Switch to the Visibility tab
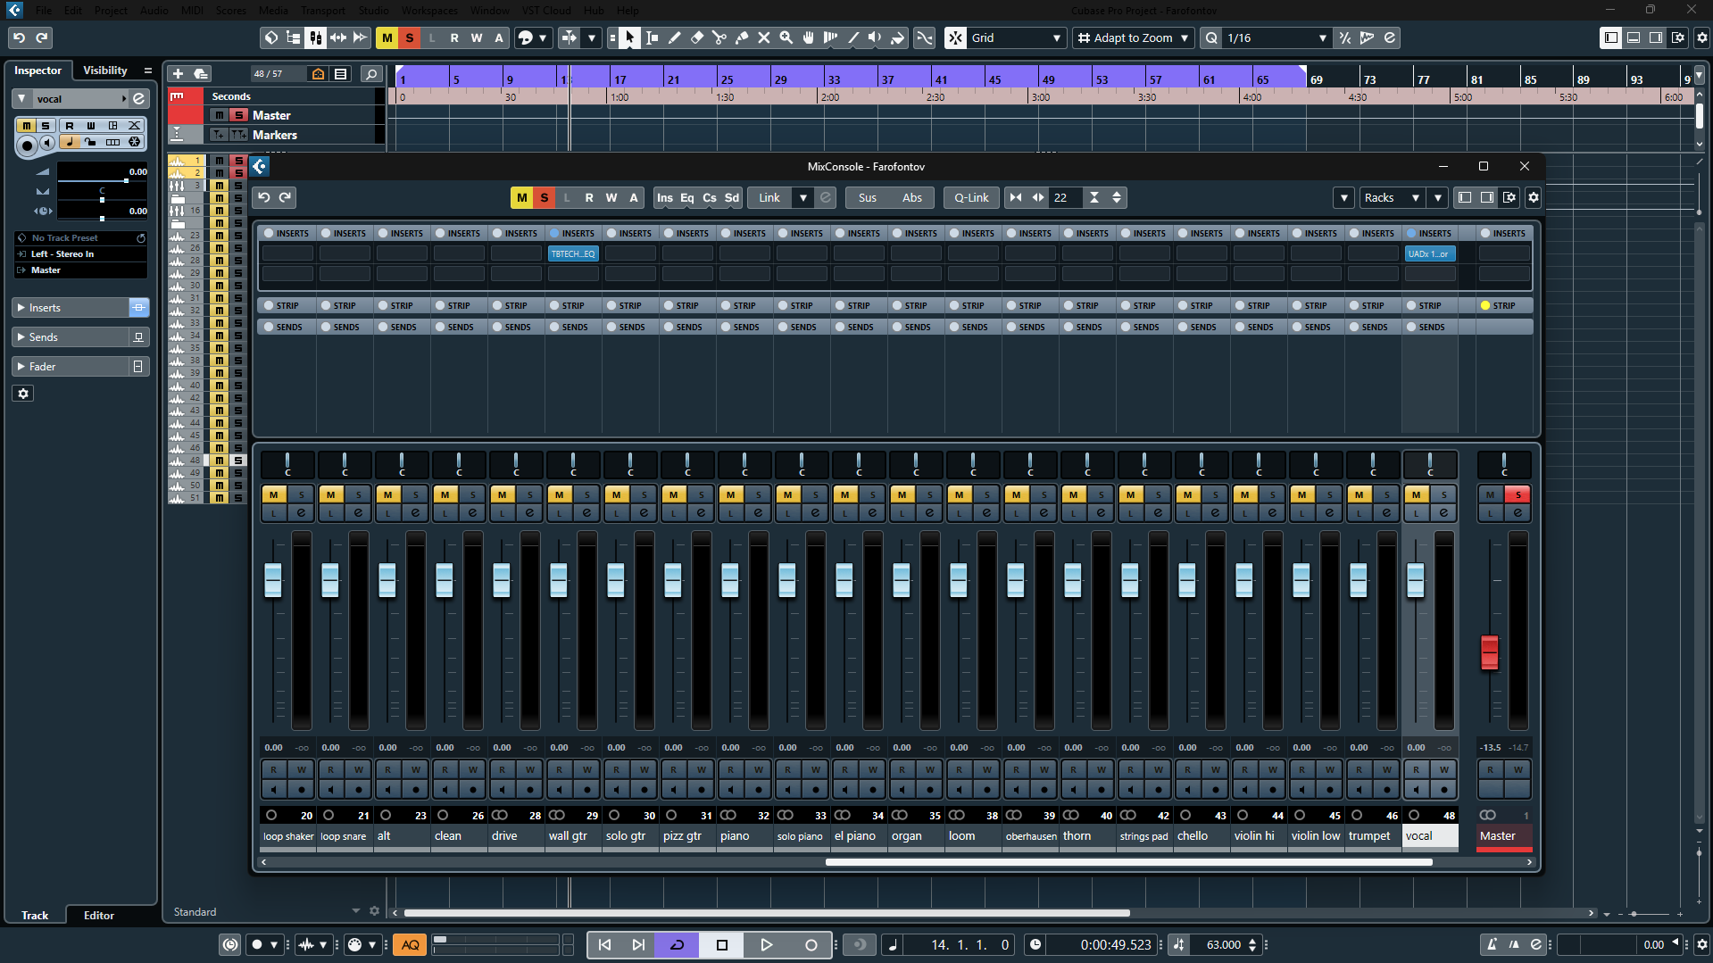 click(x=105, y=71)
